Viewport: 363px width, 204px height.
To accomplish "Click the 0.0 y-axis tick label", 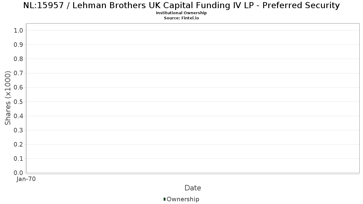I will [18, 173].
